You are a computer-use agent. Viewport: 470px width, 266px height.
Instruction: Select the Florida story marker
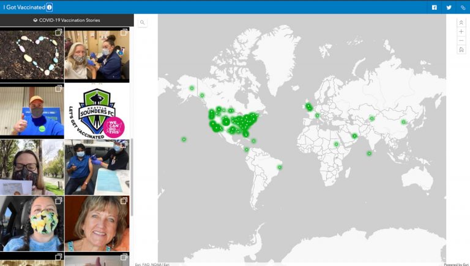(246, 134)
